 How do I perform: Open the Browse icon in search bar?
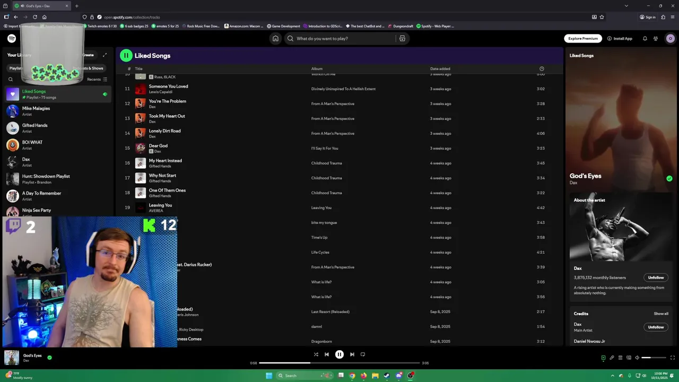click(x=402, y=38)
